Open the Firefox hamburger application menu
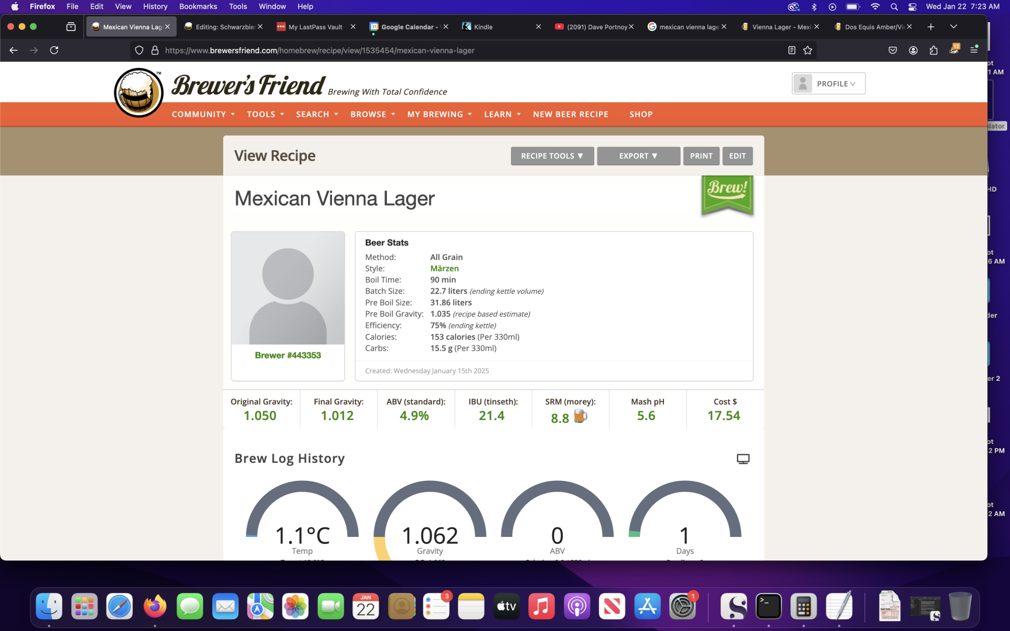The width and height of the screenshot is (1010, 631). 974,50
